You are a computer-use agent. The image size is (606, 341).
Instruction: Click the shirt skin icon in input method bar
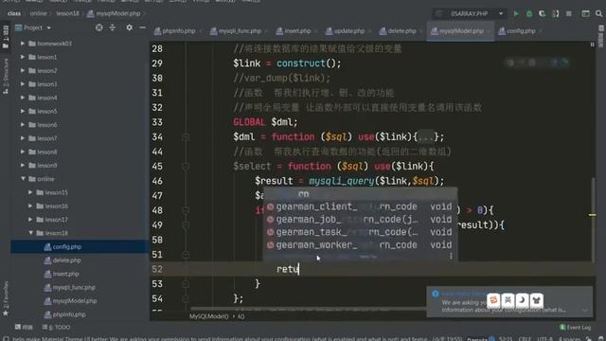coord(536,299)
